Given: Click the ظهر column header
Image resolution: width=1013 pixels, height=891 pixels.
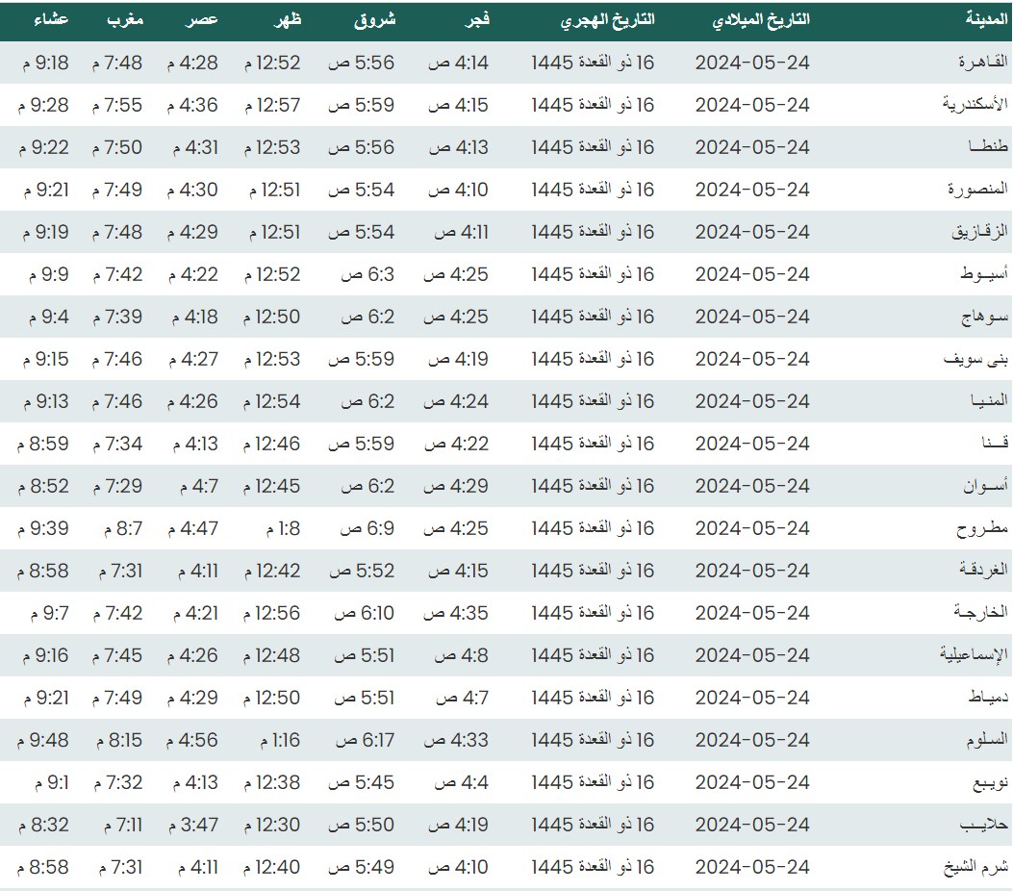Looking at the screenshot, I should [x=286, y=20].
